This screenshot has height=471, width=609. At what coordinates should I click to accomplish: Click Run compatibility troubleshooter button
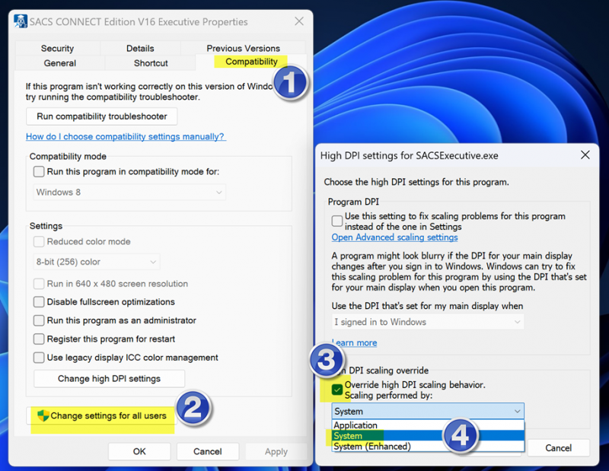tap(102, 116)
